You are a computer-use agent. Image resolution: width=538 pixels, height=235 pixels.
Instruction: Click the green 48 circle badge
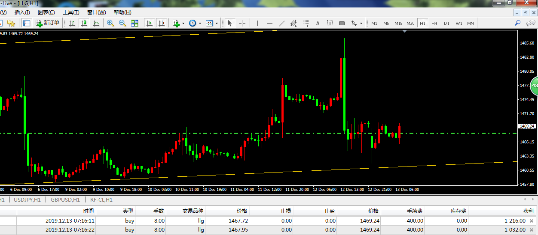point(534,86)
